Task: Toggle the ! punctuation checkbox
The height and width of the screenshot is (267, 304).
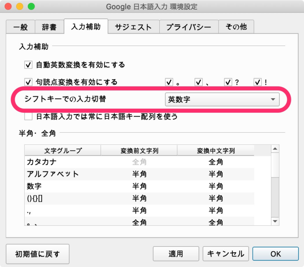Action: click(258, 82)
